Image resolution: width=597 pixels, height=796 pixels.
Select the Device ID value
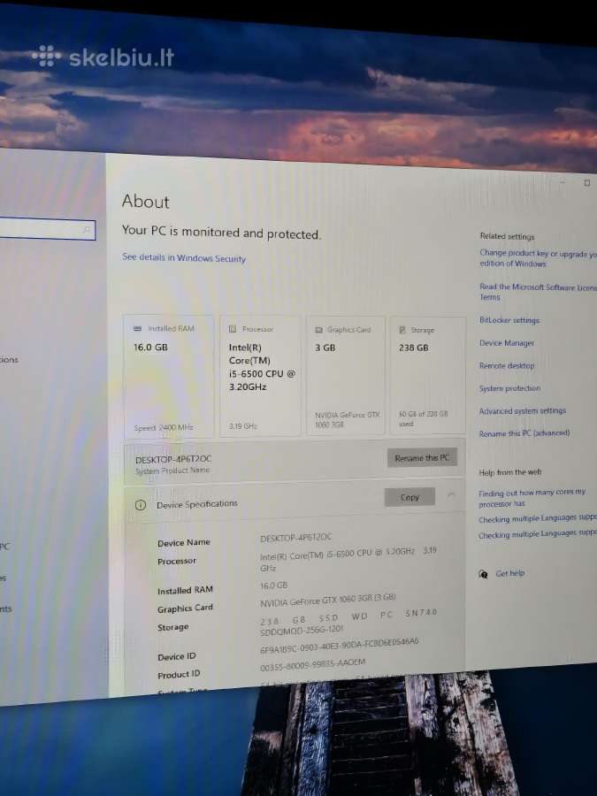coord(339,646)
